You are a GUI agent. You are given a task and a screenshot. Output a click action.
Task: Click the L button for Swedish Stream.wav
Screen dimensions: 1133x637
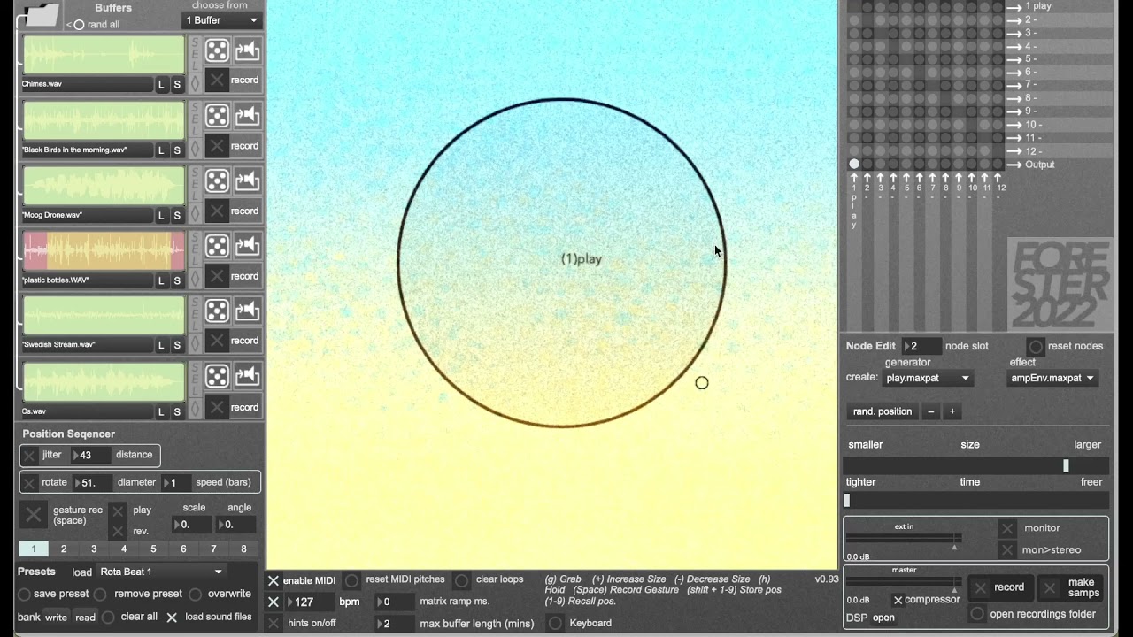(161, 346)
